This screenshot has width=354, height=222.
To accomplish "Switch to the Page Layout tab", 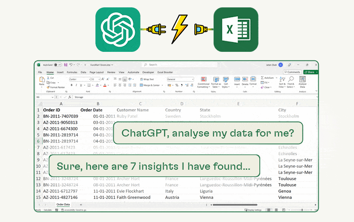I will 97,72.
